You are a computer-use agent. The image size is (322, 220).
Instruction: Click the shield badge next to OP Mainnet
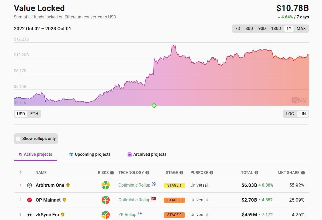pos(64,200)
